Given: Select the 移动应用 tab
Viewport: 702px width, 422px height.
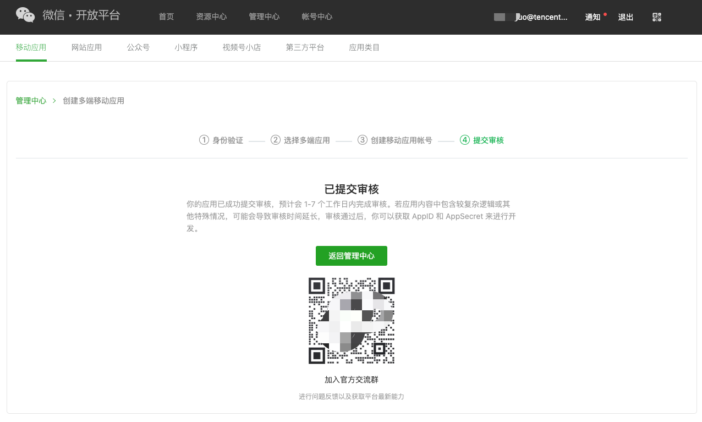Looking at the screenshot, I should coord(31,47).
